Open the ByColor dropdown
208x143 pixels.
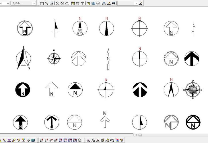click(x=34, y=3)
